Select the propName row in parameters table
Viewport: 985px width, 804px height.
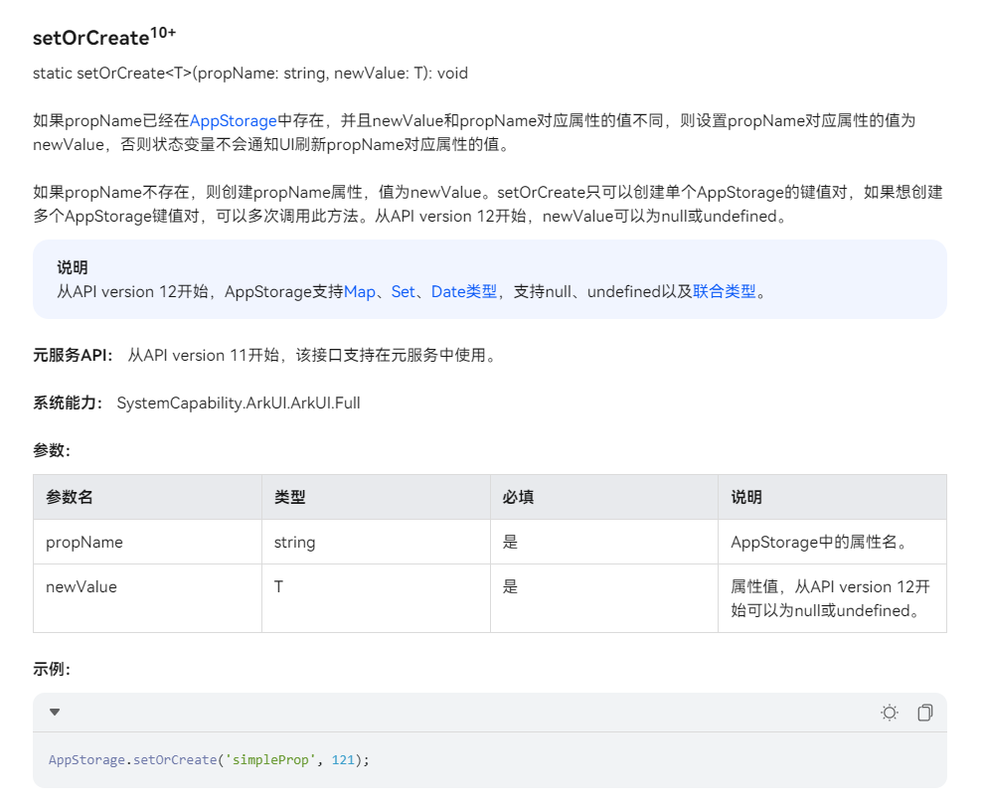(86, 542)
